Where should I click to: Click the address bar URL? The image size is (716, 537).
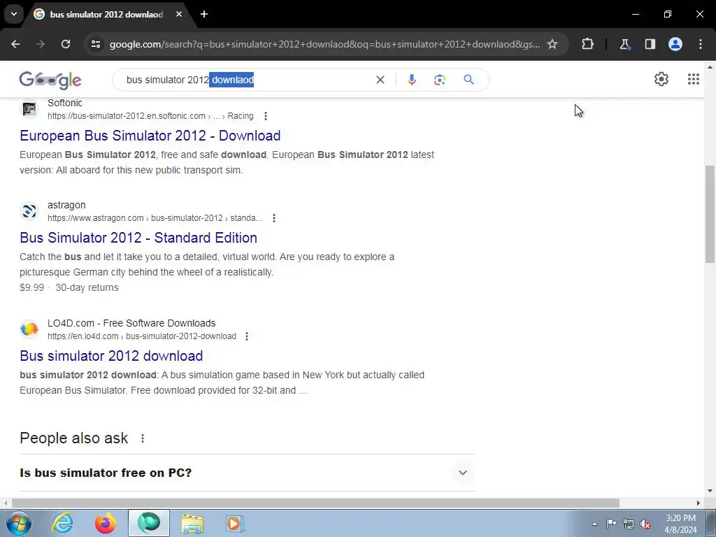(324, 44)
